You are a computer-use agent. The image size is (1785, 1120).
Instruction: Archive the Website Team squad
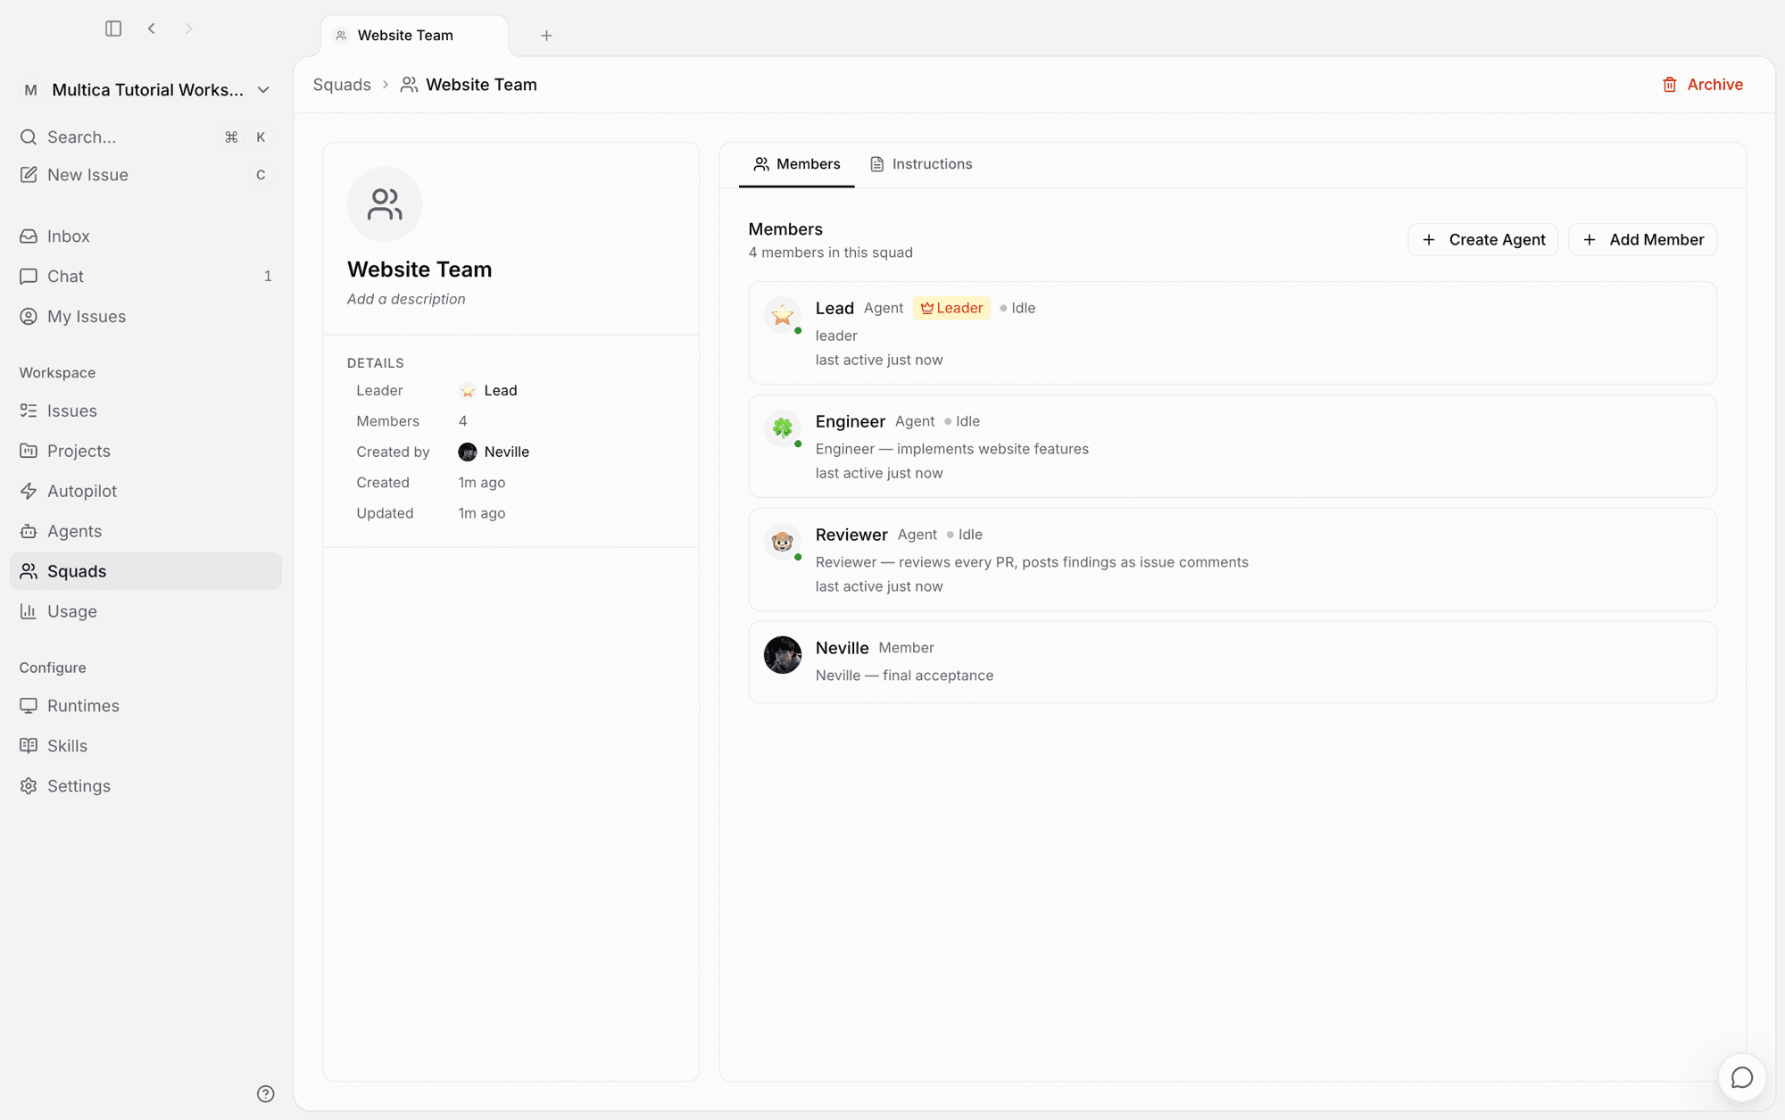(1702, 85)
